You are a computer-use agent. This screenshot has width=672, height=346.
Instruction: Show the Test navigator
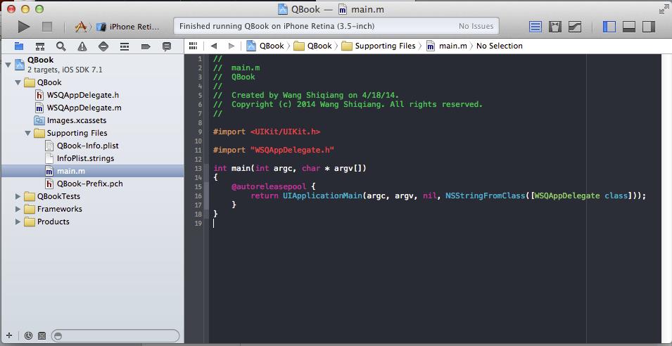tap(103, 46)
